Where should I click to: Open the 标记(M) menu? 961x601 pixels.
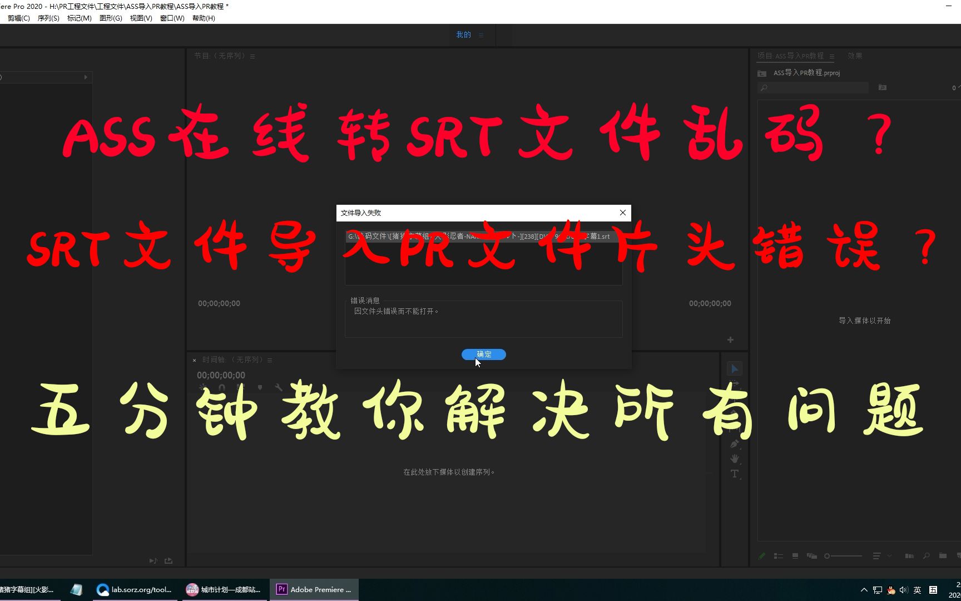tap(79, 18)
